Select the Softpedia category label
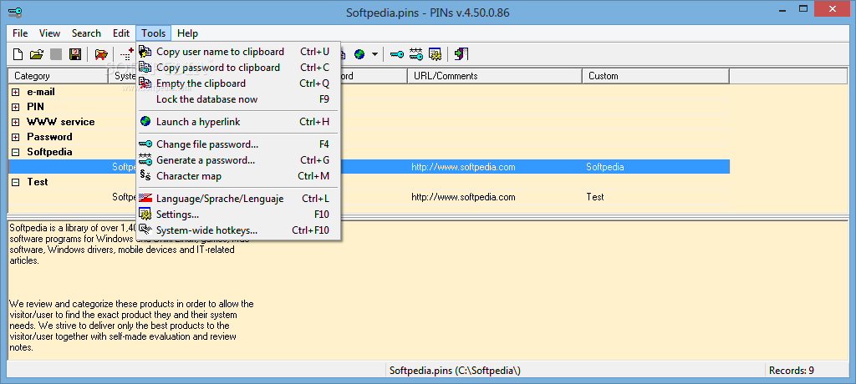The image size is (856, 384). [x=49, y=152]
